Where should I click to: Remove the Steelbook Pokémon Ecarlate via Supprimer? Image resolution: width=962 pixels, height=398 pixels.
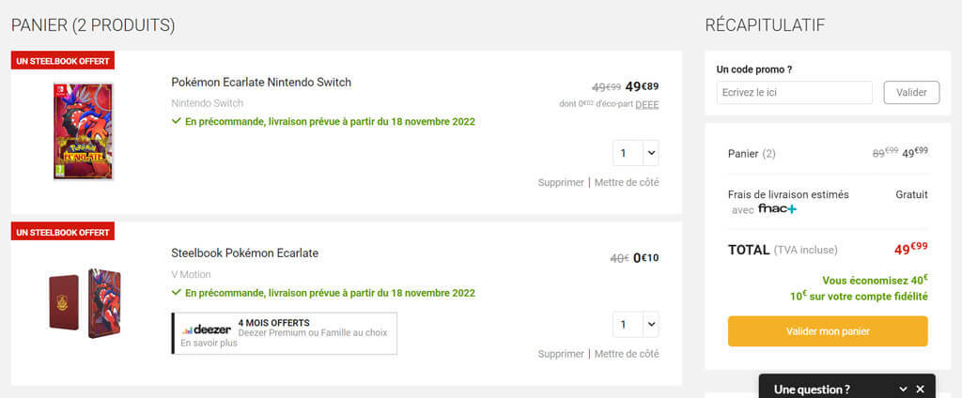point(561,354)
